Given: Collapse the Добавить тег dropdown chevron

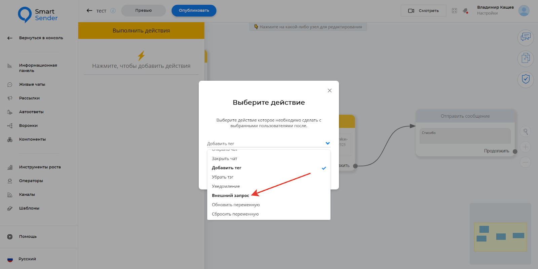Looking at the screenshot, I should coord(328,143).
